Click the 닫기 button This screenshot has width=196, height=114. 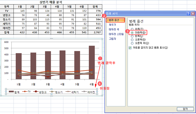coord(185,109)
